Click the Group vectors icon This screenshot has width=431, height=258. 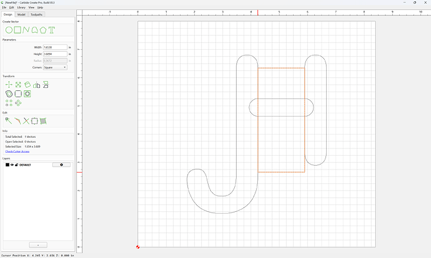pyautogui.click(x=34, y=121)
